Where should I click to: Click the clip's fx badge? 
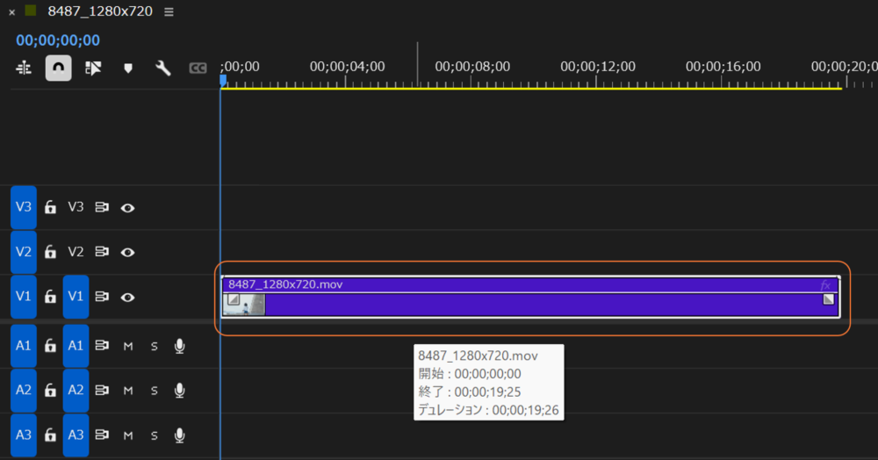point(825,285)
